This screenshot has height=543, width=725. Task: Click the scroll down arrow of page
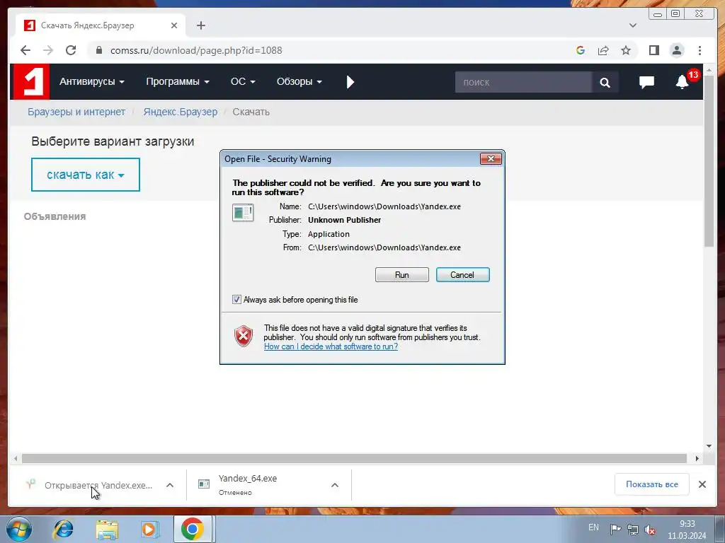(709, 446)
